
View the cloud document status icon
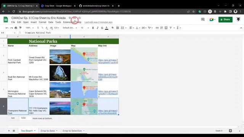click(79, 18)
